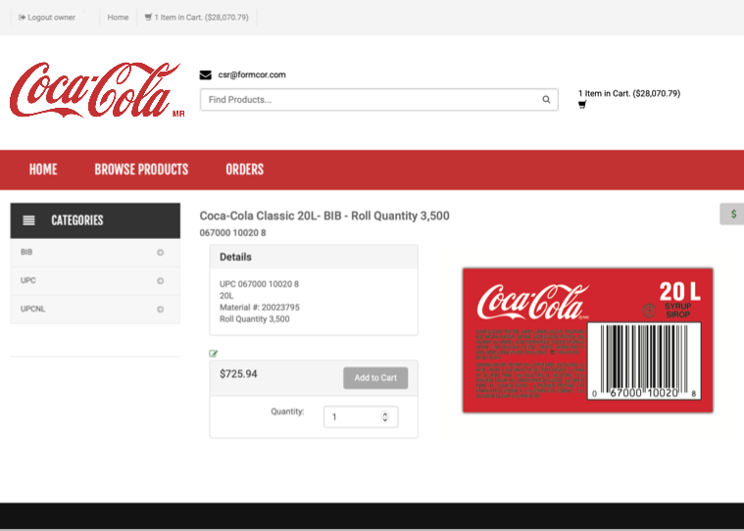Open the cart link in top bar
This screenshot has height=531, width=744.
point(196,18)
